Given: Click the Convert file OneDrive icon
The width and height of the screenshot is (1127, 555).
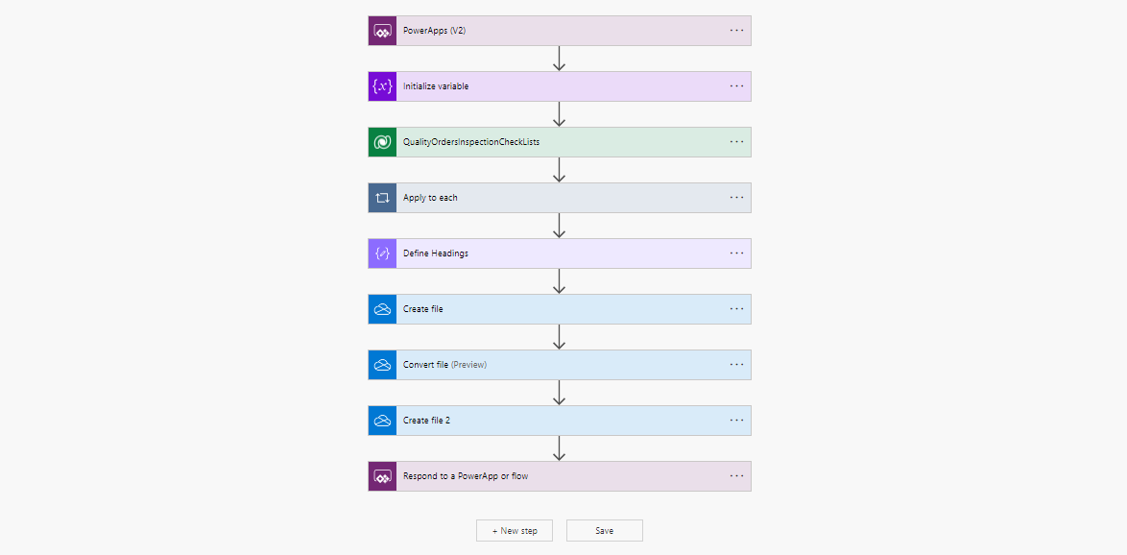Looking at the screenshot, I should pyautogui.click(x=382, y=365).
